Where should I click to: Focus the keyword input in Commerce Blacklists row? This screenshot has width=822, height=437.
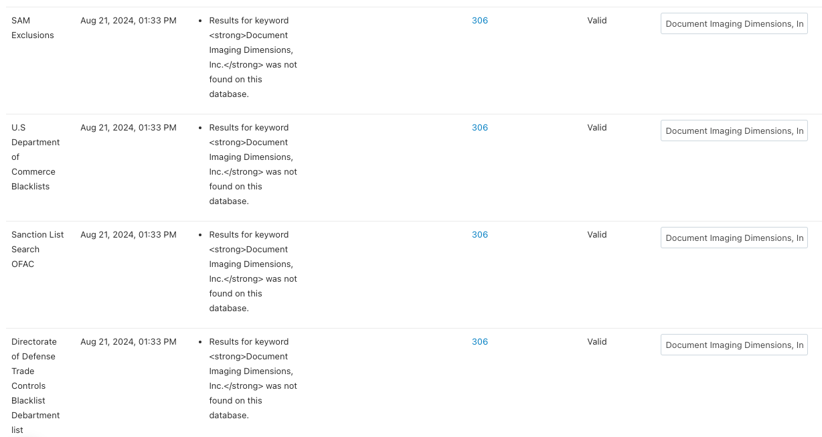pyautogui.click(x=734, y=130)
